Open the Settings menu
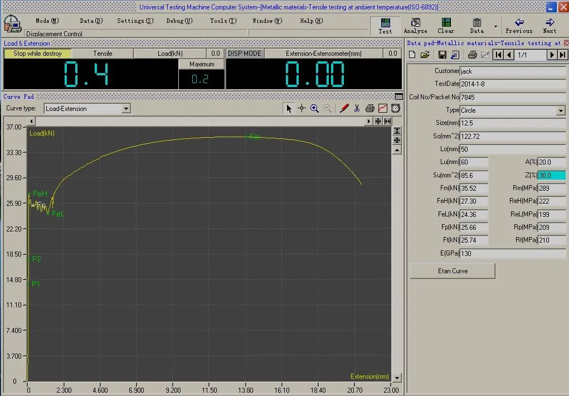Image resolution: width=569 pixels, height=396 pixels. pos(135,21)
